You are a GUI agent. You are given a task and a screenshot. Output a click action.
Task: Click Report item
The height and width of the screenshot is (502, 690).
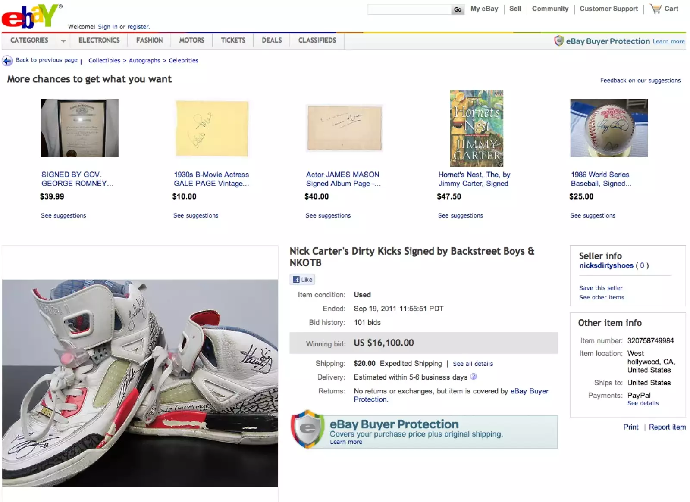coord(667,427)
